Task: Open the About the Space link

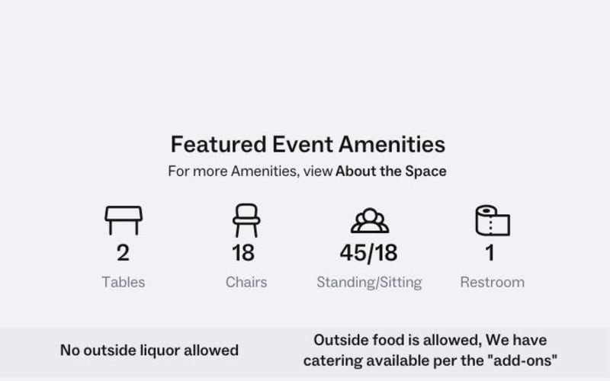Action: click(x=391, y=171)
